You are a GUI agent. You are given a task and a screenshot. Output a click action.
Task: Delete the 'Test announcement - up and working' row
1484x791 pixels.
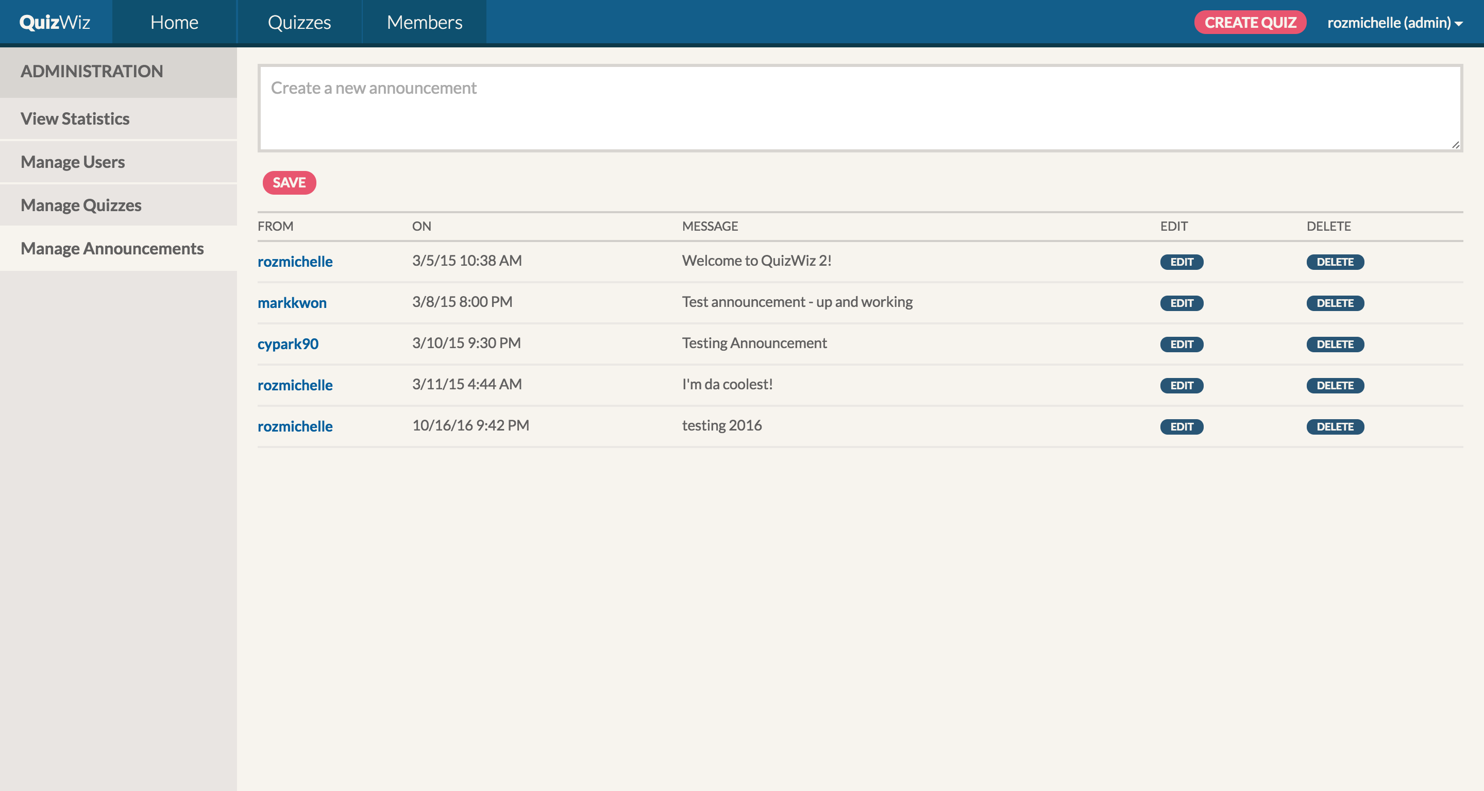point(1334,303)
